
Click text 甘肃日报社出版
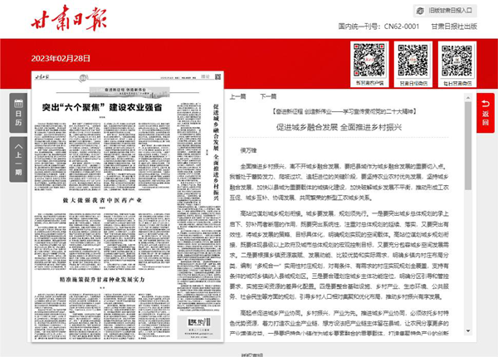[x=454, y=27]
